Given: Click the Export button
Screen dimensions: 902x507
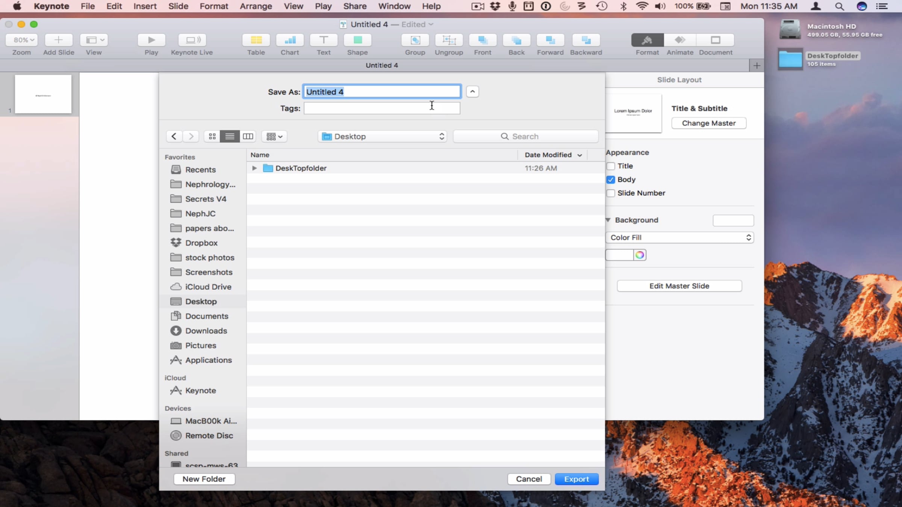Looking at the screenshot, I should (x=577, y=479).
